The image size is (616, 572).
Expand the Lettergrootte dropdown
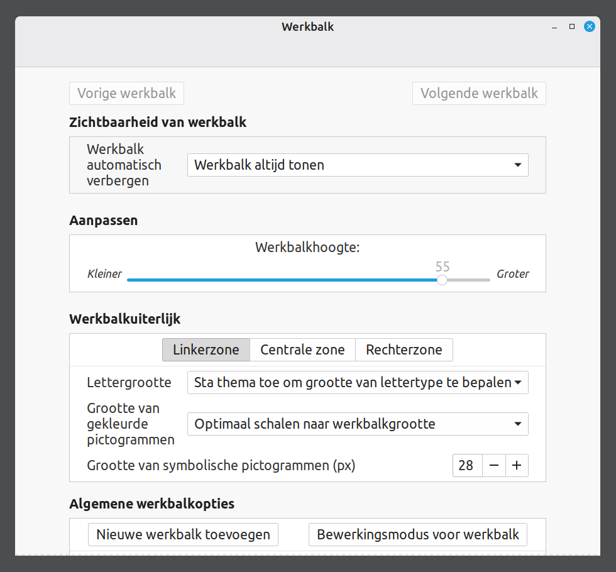pos(358,382)
